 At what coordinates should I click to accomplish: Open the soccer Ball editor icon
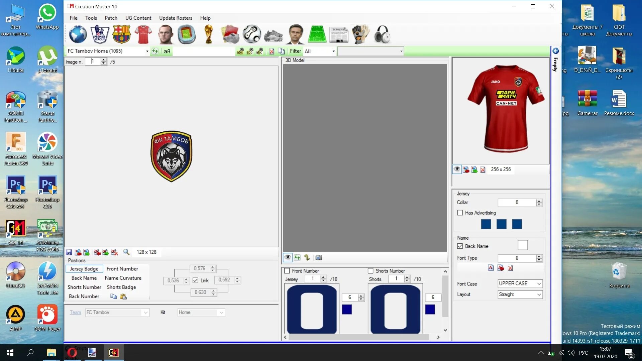coord(252,34)
